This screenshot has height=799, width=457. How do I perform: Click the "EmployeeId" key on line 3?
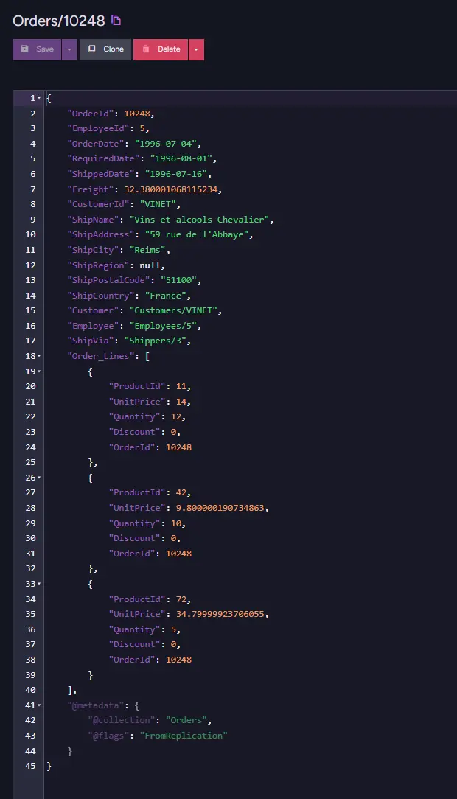click(98, 128)
